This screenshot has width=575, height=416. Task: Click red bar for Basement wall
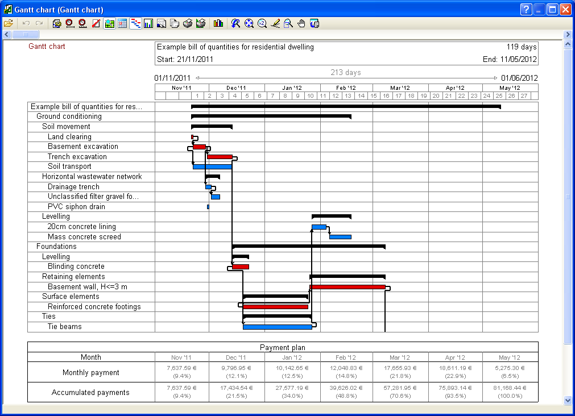click(x=348, y=287)
